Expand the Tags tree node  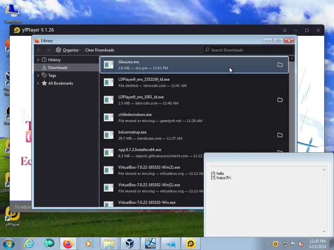pyautogui.click(x=38, y=75)
